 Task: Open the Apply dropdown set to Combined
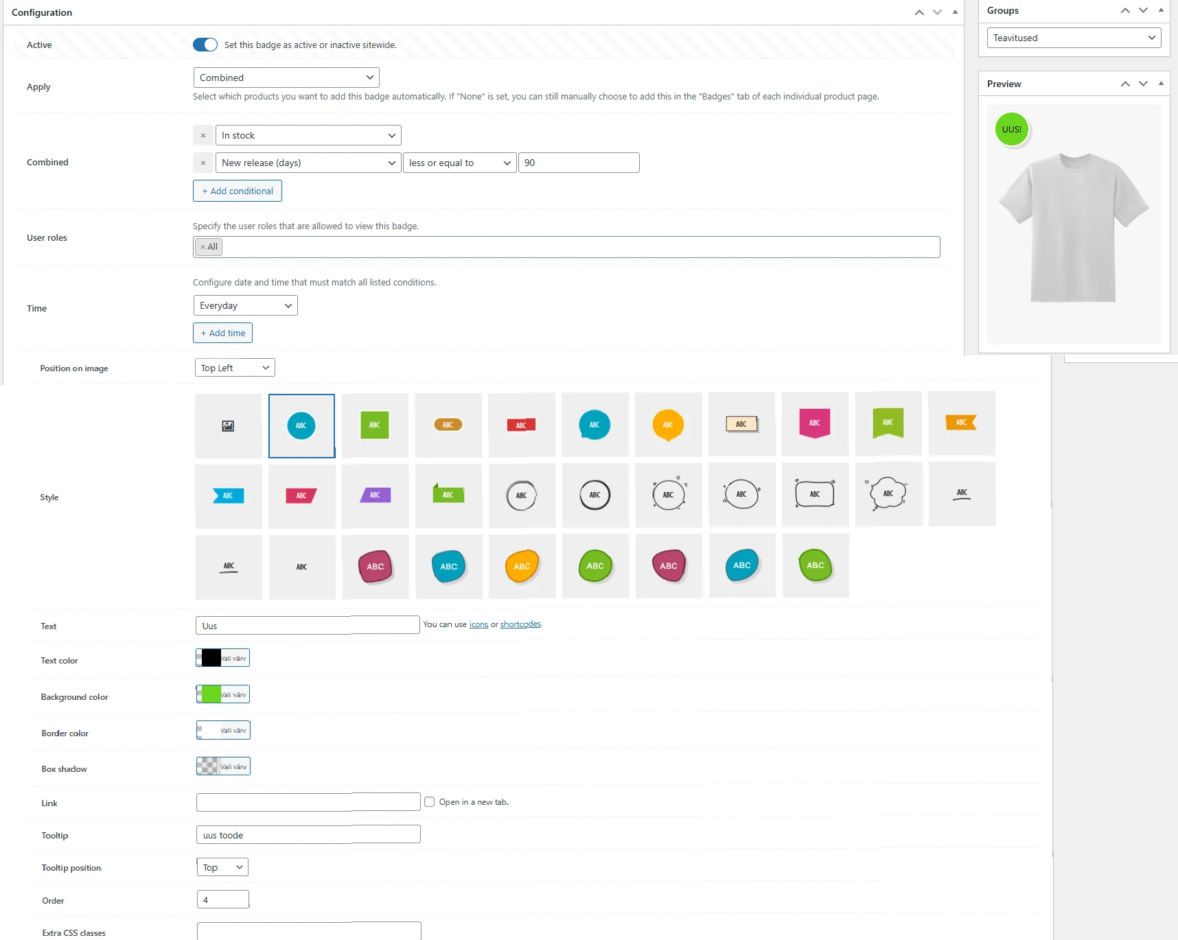tap(286, 78)
